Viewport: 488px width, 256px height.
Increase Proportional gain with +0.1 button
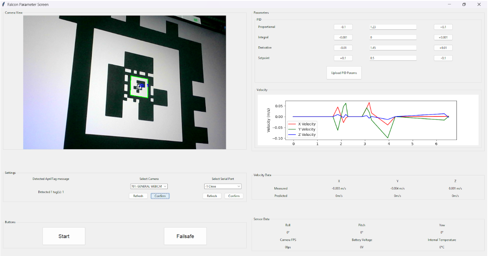pos(443,27)
